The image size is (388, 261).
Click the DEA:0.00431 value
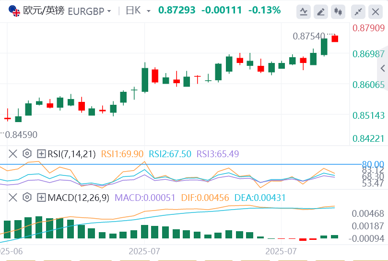coord(260,198)
